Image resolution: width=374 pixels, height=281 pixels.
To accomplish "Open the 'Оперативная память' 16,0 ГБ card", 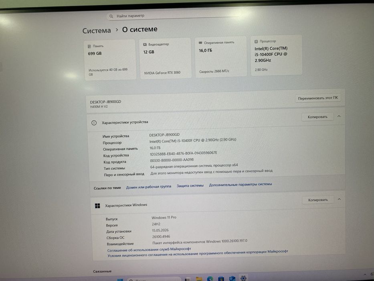I will (221, 57).
